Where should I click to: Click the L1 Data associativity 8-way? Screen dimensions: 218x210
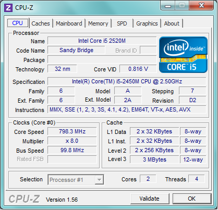pyautogui.click(x=193, y=131)
